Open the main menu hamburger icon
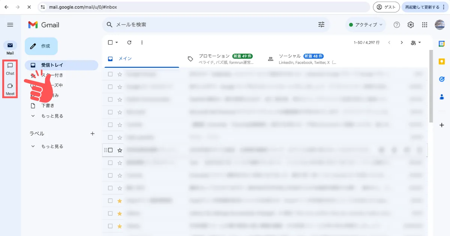The height and width of the screenshot is (236, 450). (10, 25)
